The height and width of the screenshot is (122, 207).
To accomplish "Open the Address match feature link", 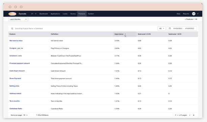I will click(x=15, y=94).
